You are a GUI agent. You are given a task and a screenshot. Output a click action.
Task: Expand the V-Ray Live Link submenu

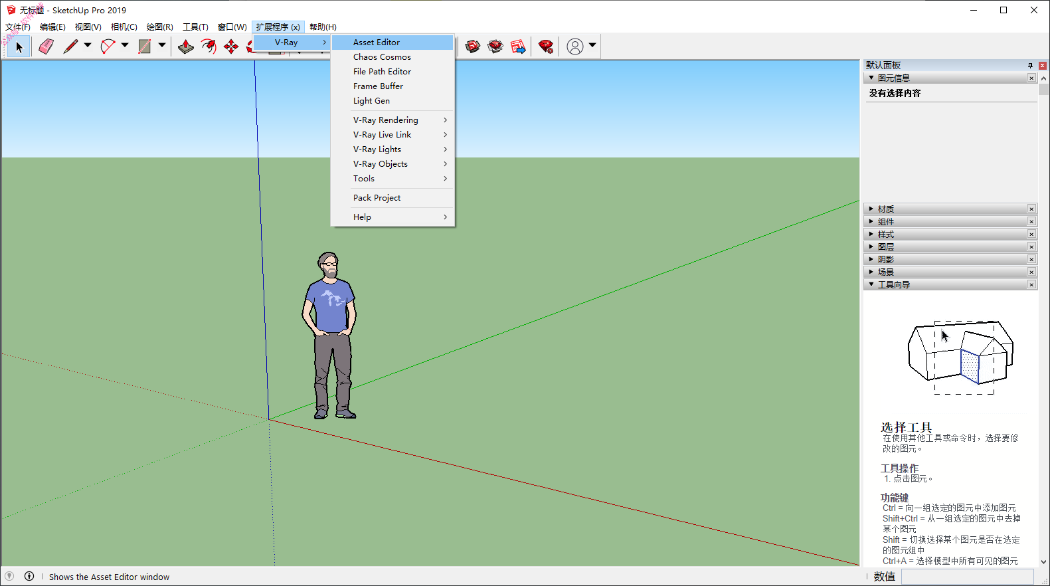(x=393, y=135)
